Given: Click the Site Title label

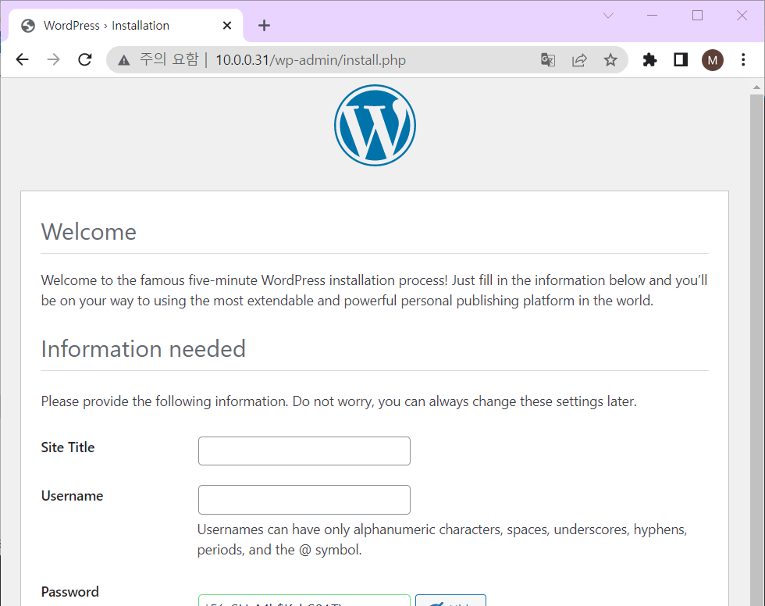Looking at the screenshot, I should pos(68,447).
